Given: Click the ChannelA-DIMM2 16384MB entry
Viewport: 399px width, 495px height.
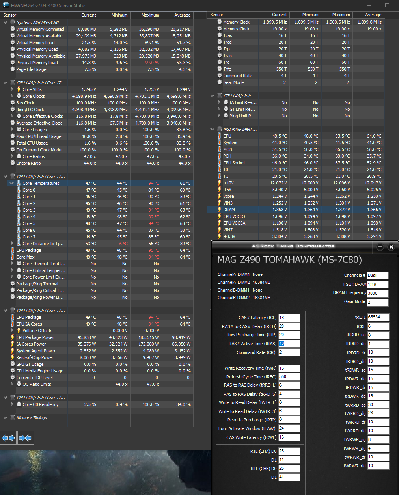Looking at the screenshot, I should click(x=244, y=282).
